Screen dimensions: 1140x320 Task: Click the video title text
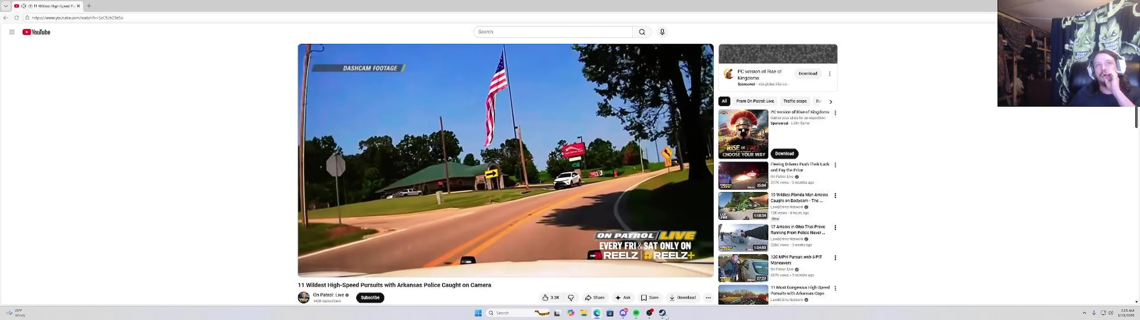tap(395, 285)
